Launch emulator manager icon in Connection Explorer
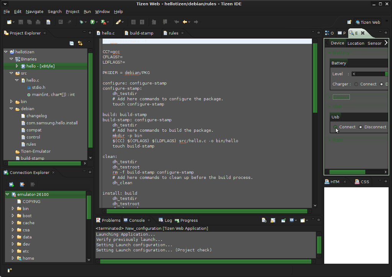 [x=12, y=184]
